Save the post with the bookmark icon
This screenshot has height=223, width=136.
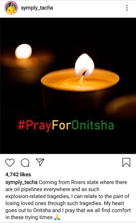(x=126, y=162)
